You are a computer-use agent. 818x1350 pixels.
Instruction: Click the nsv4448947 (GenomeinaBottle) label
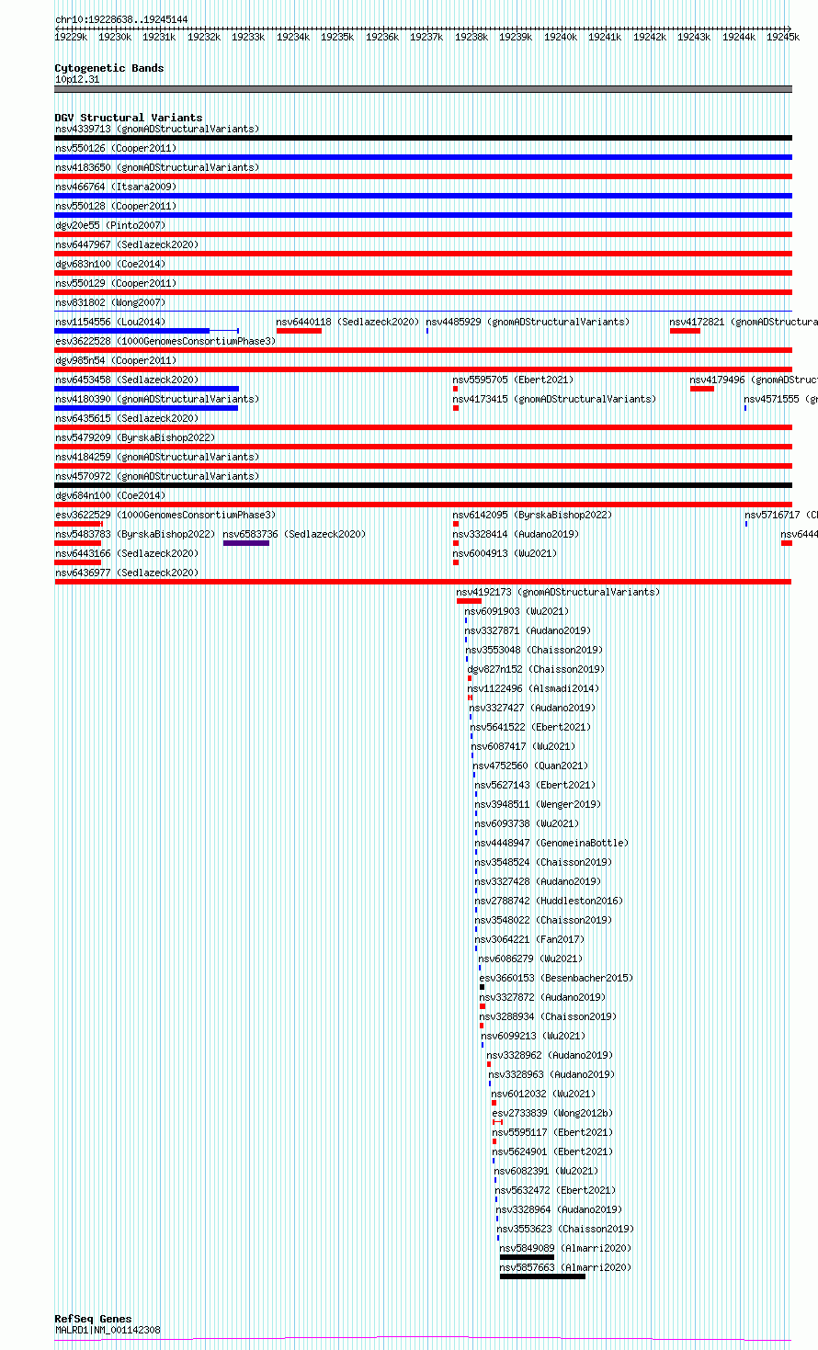(x=551, y=843)
